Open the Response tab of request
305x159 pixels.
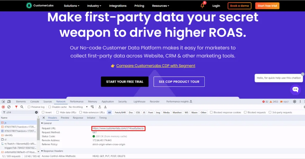tap(78, 118)
